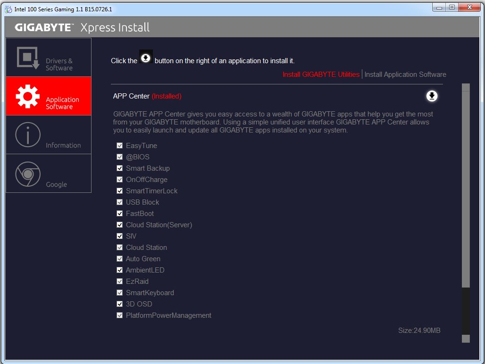Toggle the EasyTune checkbox
Viewport: 485px width, 364px height.
120,146
